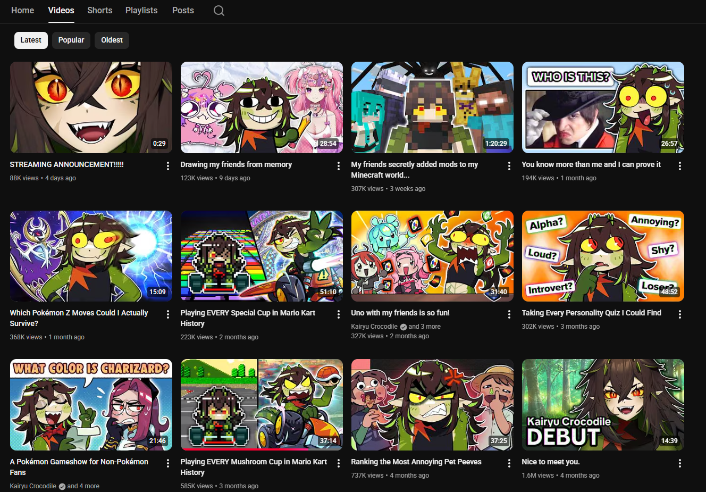Image resolution: width=706 pixels, height=492 pixels.
Task: Switch to the Shorts tab
Action: tap(100, 10)
